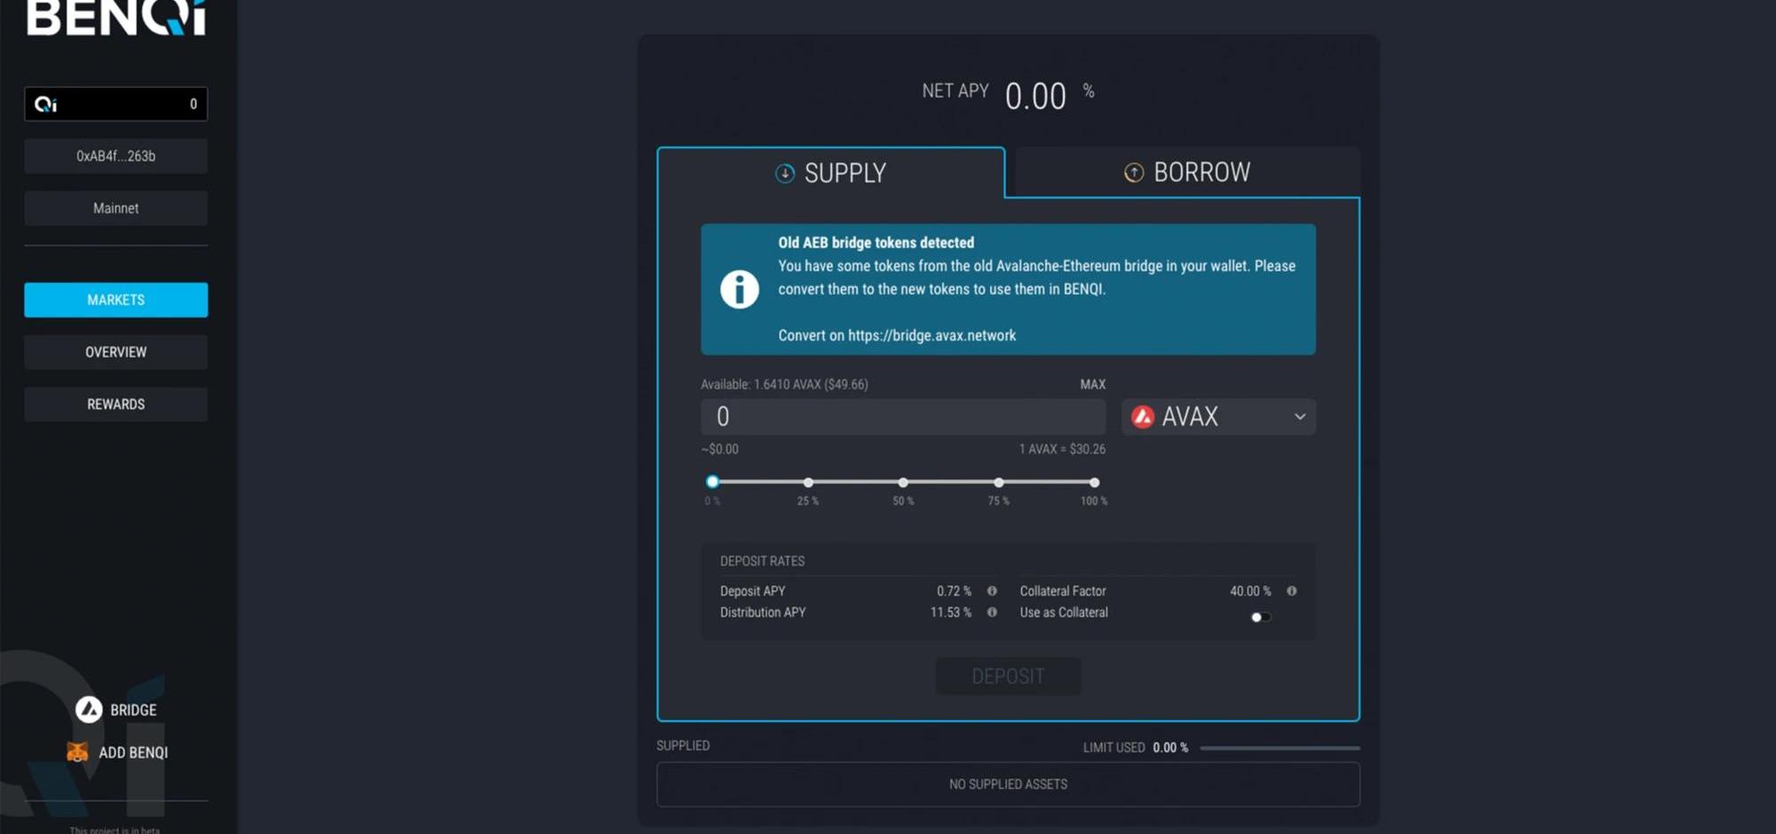Viewport: 1776px width, 834px height.
Task: Open wallet address 0xAB4f...263b
Action: click(116, 156)
